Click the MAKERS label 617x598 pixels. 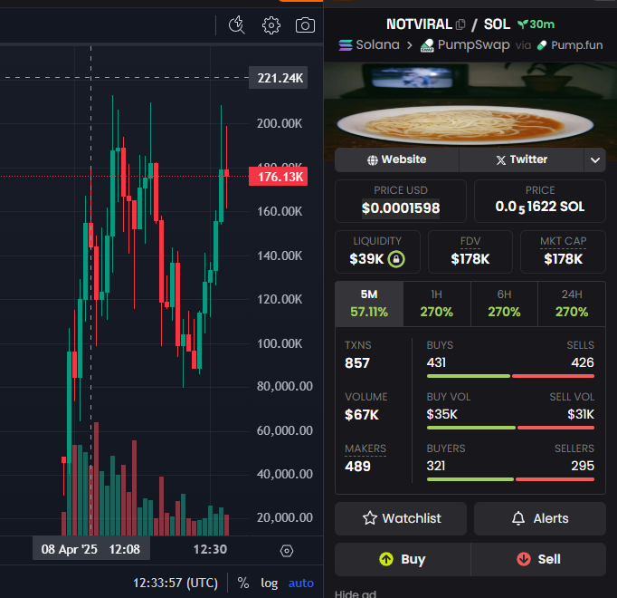point(365,448)
